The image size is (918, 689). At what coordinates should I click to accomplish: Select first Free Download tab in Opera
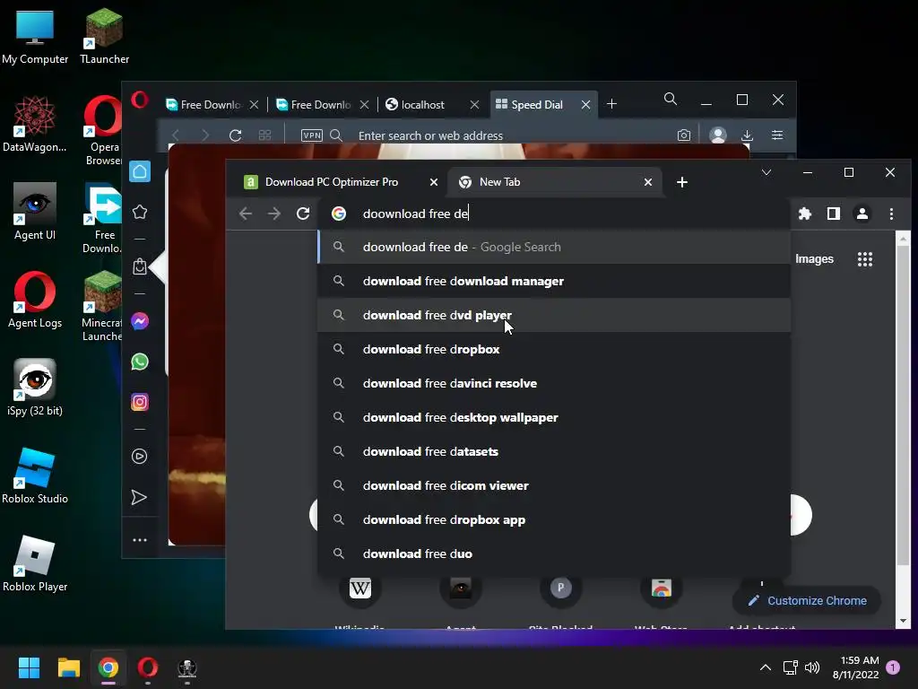(x=210, y=104)
